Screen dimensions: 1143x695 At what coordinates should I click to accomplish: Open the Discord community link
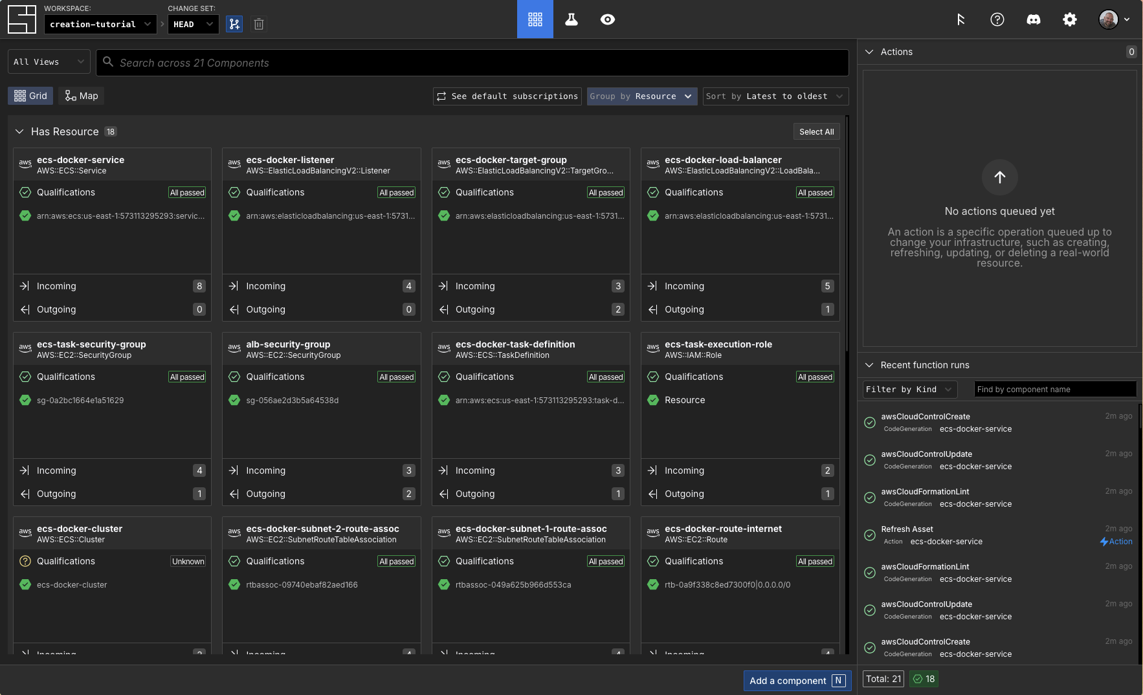1034,19
